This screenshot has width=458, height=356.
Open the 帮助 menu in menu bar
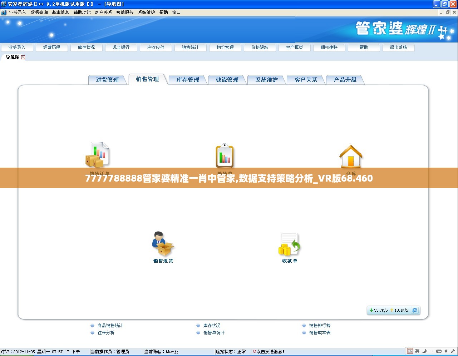pos(163,12)
